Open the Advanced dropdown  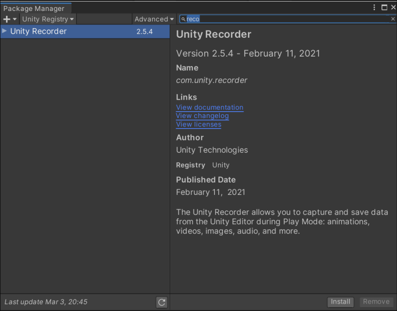(154, 19)
